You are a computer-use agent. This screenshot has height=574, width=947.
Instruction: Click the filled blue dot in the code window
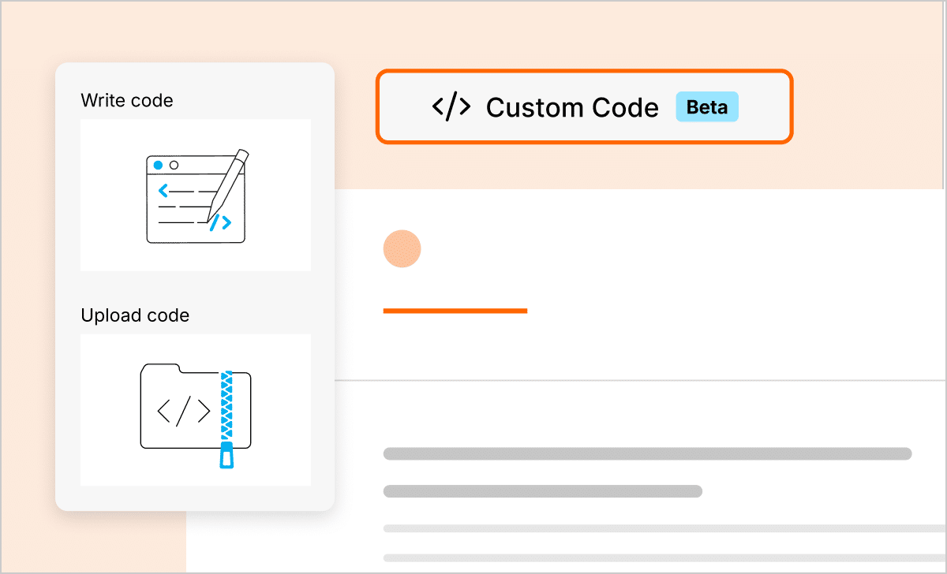(x=159, y=166)
